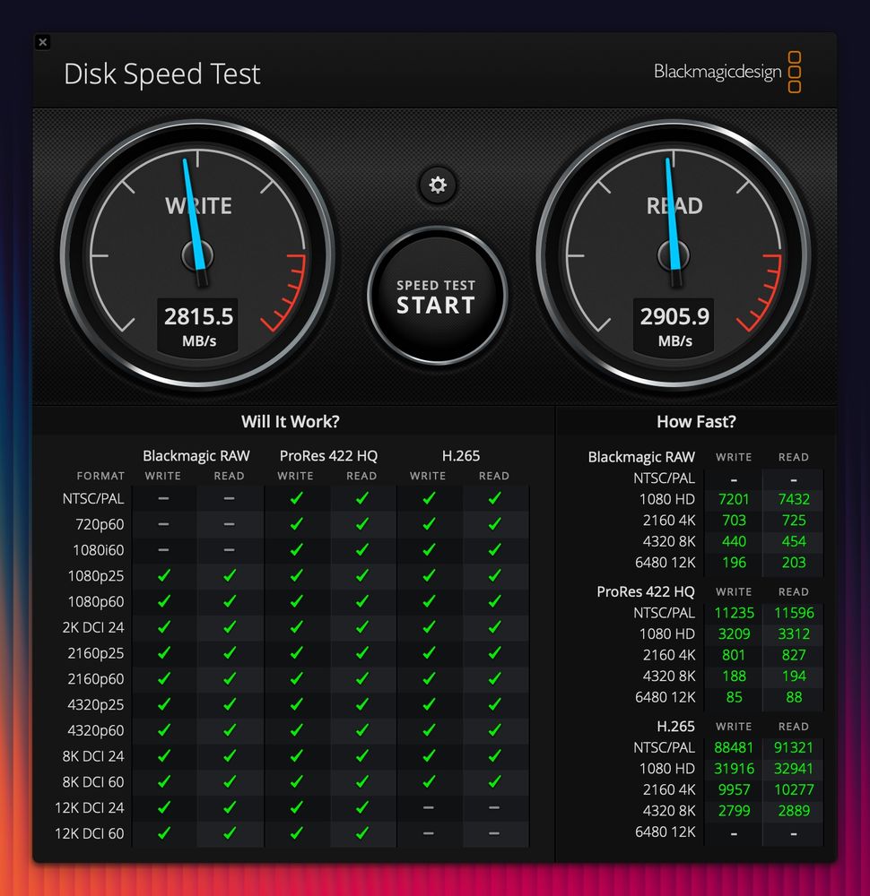The height and width of the screenshot is (896, 870).
Task: Click the H.265 4320 8K read value 2889
Action: coord(794,812)
